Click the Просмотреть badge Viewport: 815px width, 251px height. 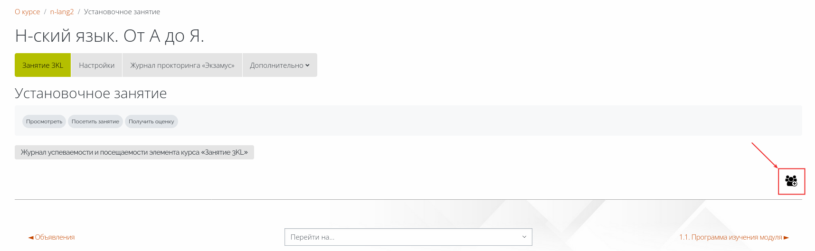[x=44, y=121]
